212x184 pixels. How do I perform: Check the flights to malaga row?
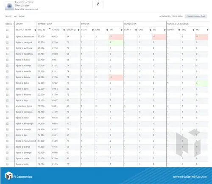coord(7,66)
